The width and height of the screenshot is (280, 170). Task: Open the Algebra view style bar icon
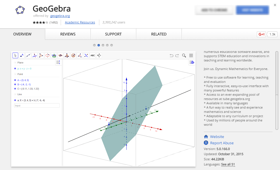58,62
